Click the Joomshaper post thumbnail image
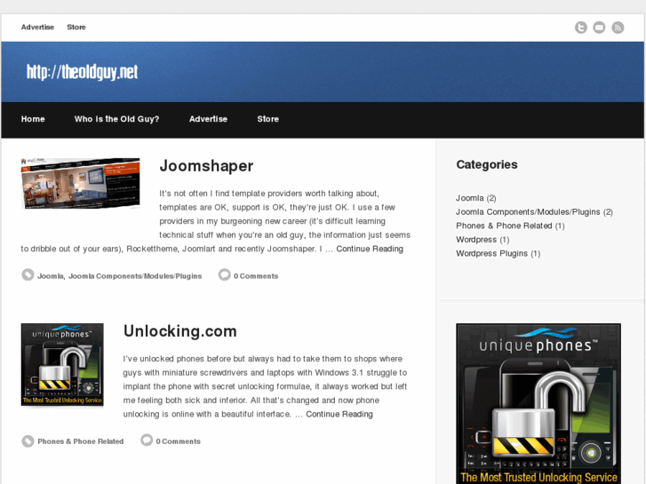 click(x=80, y=183)
